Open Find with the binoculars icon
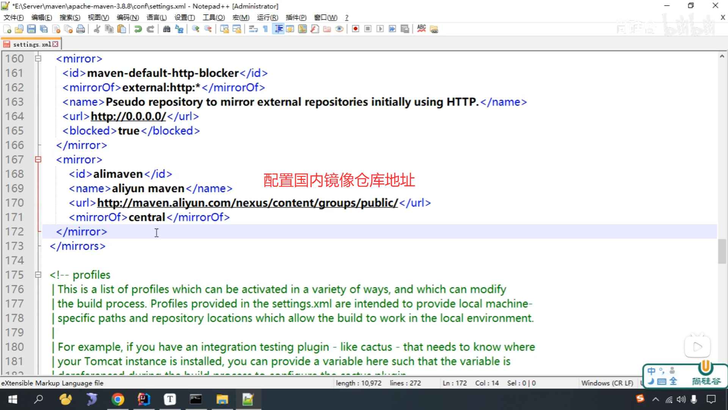 pyautogui.click(x=166, y=29)
